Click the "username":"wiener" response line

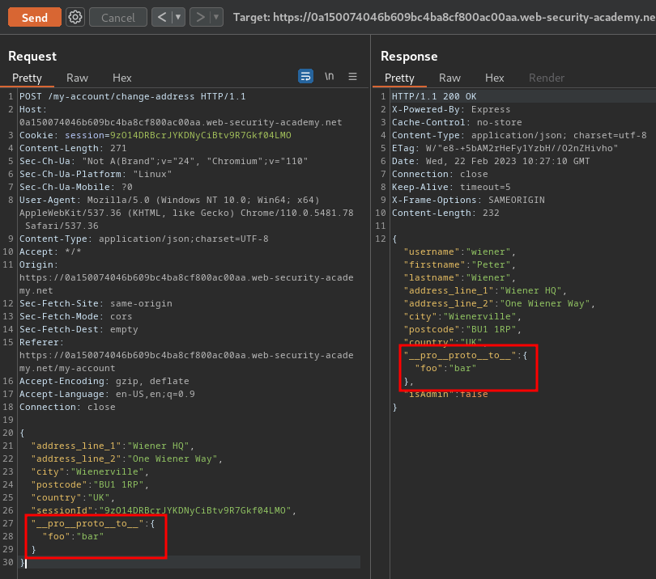click(459, 252)
